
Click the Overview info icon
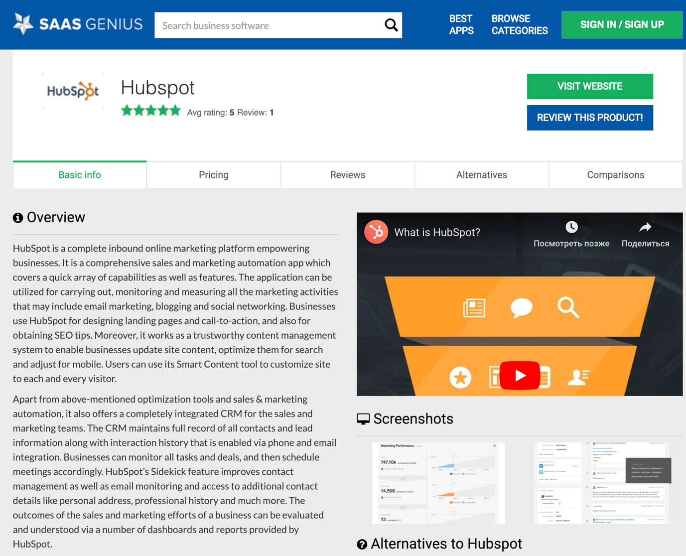point(18,218)
